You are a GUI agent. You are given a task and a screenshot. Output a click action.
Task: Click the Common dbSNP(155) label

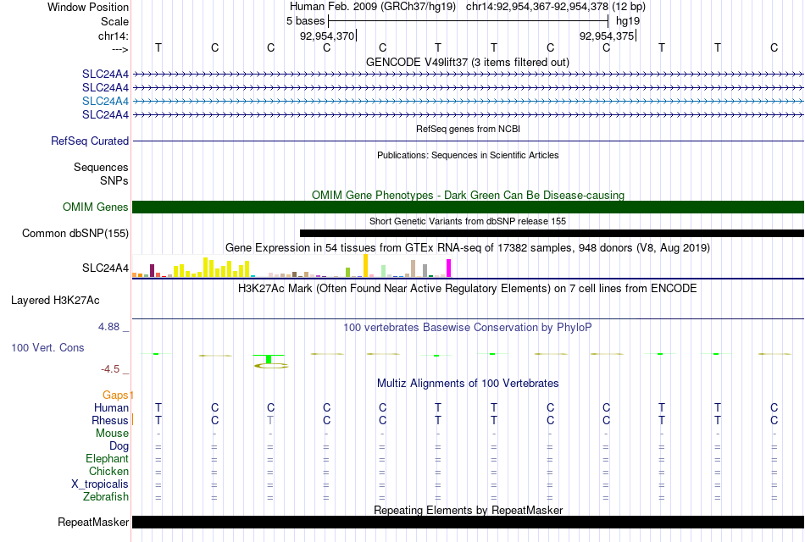tap(75, 234)
